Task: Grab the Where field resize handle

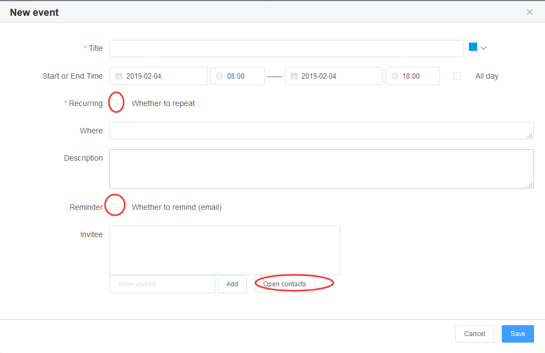Action: point(530,136)
